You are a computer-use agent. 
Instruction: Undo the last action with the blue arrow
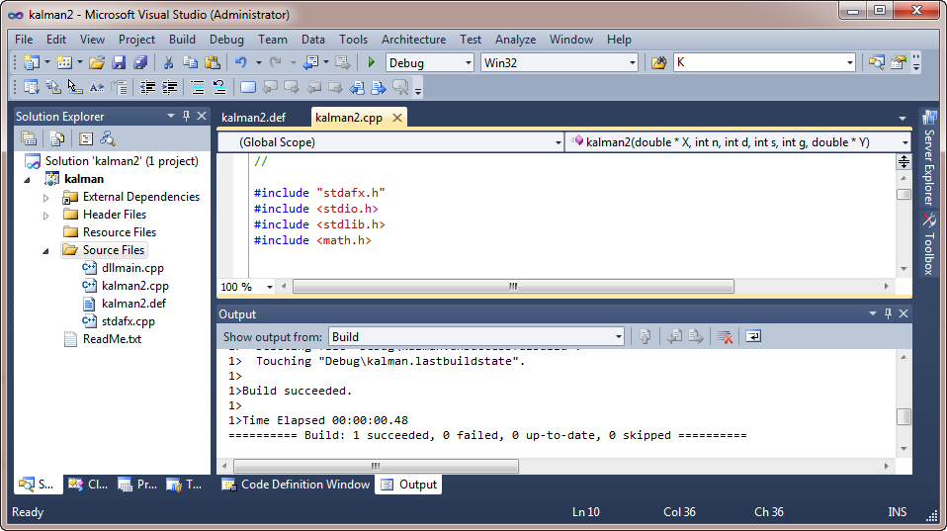241,62
